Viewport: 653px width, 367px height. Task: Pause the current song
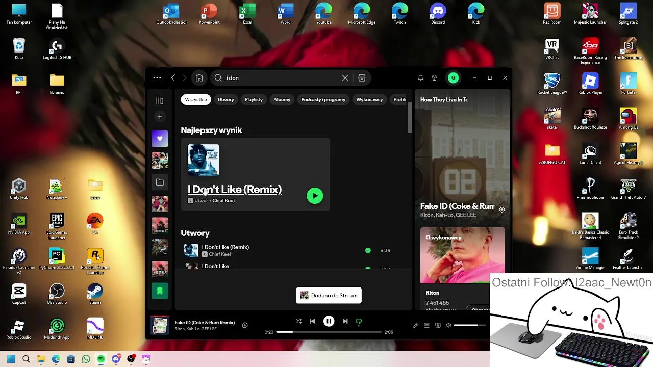coord(329,321)
